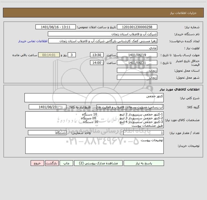Click the need date field 1401/06/23
This screenshot has height=200, width=207.
click(x=48, y=107)
